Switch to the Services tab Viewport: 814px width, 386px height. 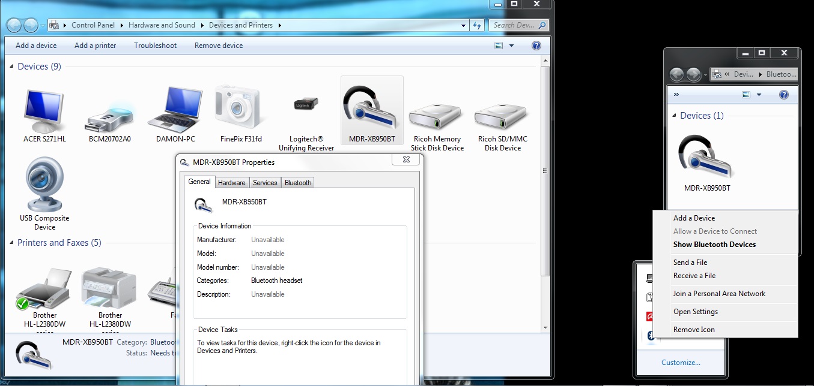265,183
